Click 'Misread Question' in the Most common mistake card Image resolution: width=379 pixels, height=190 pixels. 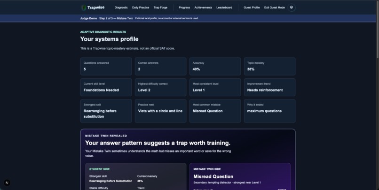208,111
